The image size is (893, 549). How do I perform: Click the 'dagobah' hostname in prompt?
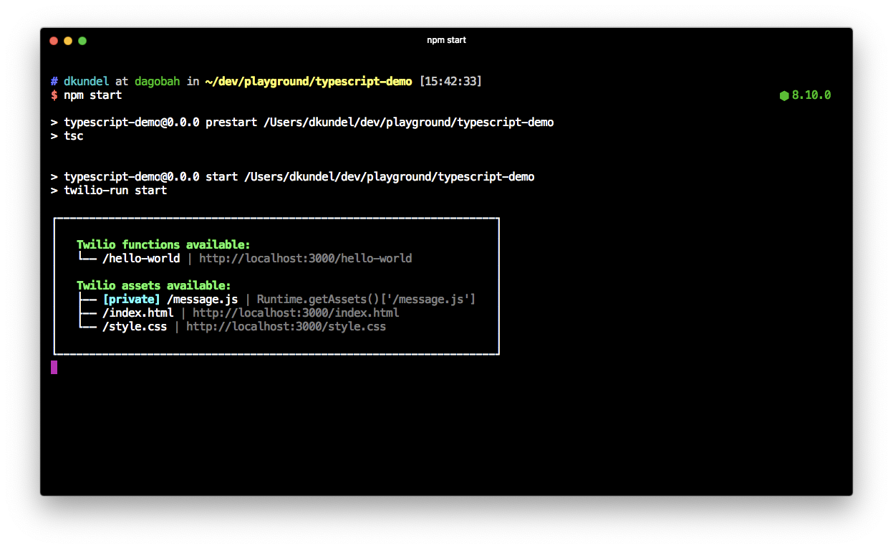(157, 81)
